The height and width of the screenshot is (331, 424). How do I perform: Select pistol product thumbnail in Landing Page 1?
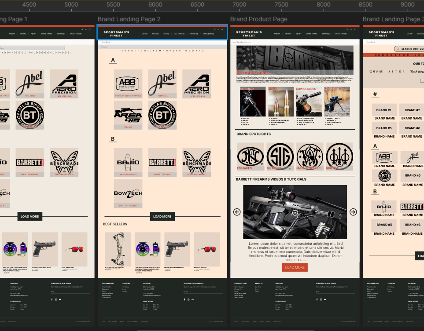pos(44,250)
